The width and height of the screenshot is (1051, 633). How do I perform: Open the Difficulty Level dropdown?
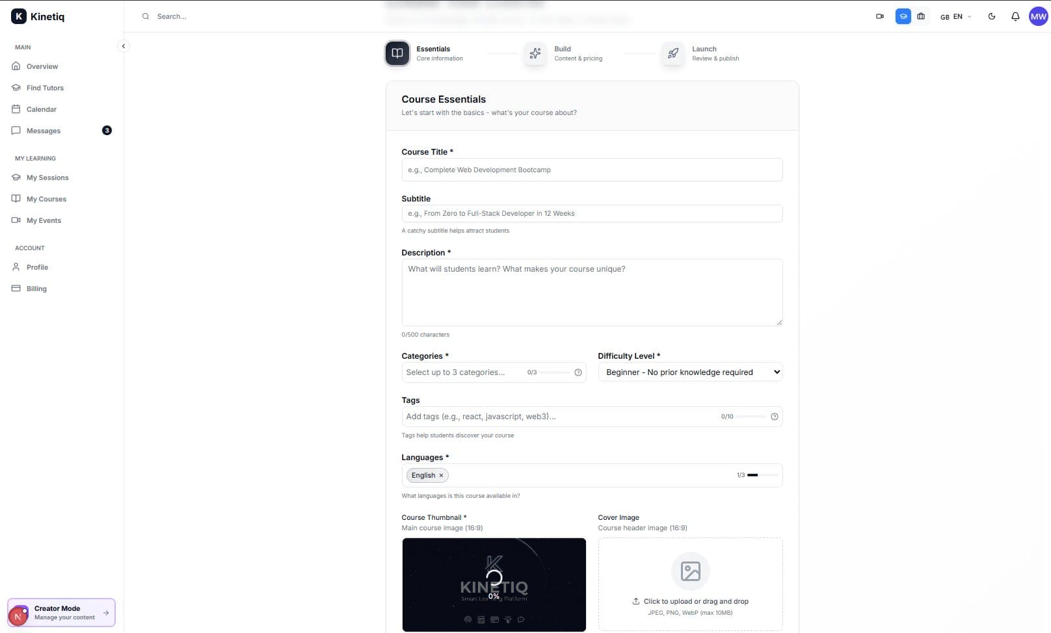[x=690, y=372]
